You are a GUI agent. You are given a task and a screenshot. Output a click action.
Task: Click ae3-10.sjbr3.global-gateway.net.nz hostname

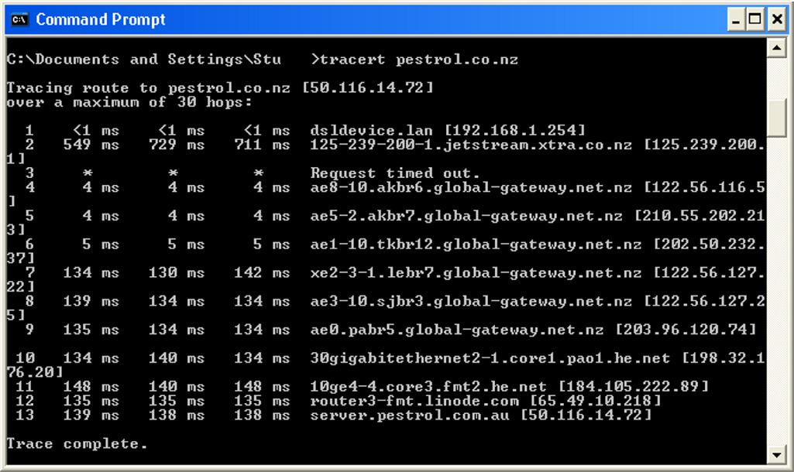pos(471,302)
